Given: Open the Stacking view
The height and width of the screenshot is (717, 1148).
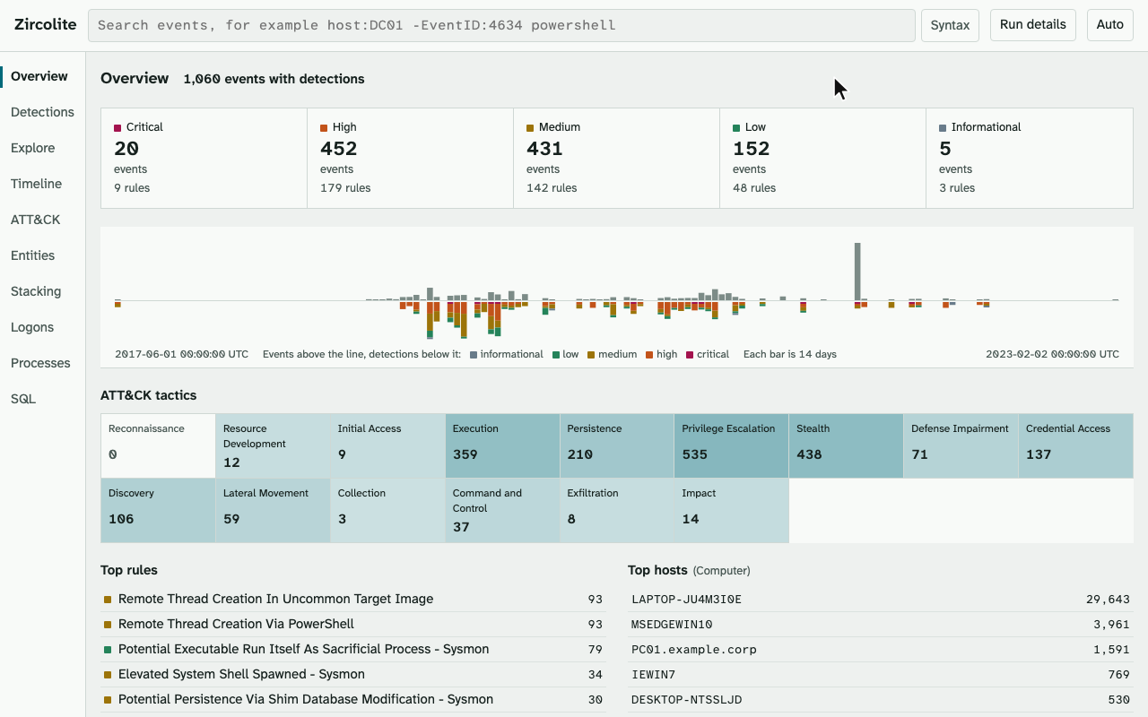Looking at the screenshot, I should [42, 291].
